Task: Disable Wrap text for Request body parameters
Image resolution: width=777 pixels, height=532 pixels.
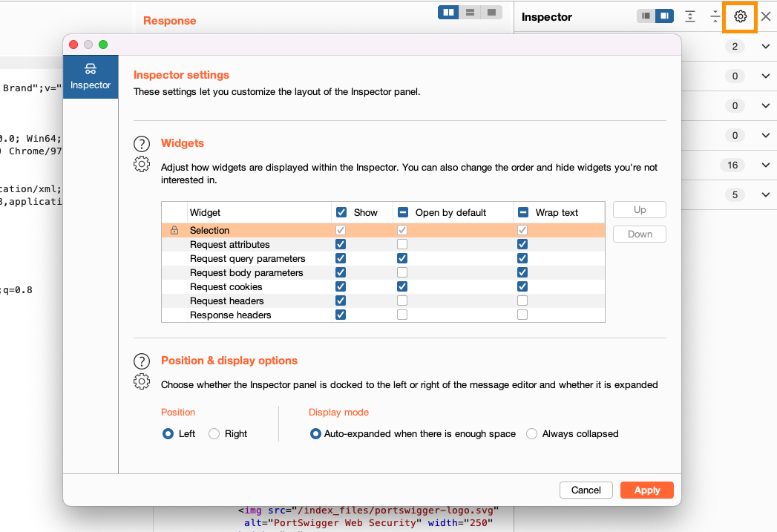Action: click(522, 272)
